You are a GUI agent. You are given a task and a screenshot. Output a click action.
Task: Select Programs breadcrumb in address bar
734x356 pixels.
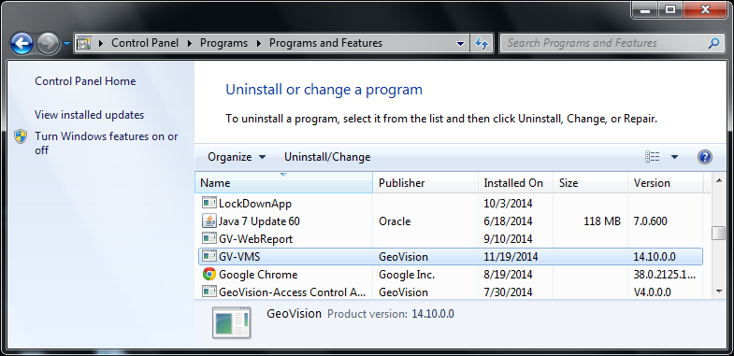[x=223, y=43]
